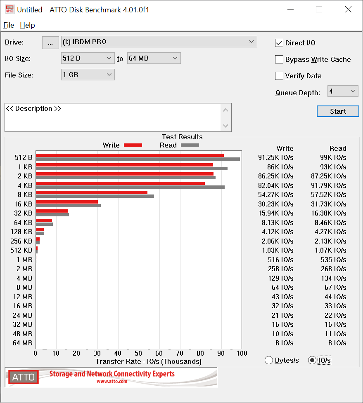The image size is (363, 403).
Task: Click the '16.38K IO/s' read value
Action: [x=328, y=213]
